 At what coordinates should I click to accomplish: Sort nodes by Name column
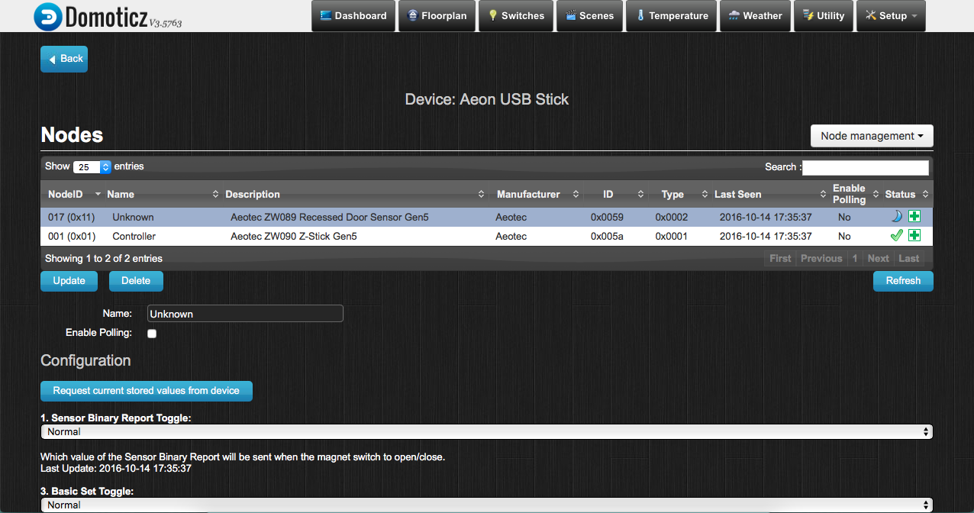coord(161,194)
